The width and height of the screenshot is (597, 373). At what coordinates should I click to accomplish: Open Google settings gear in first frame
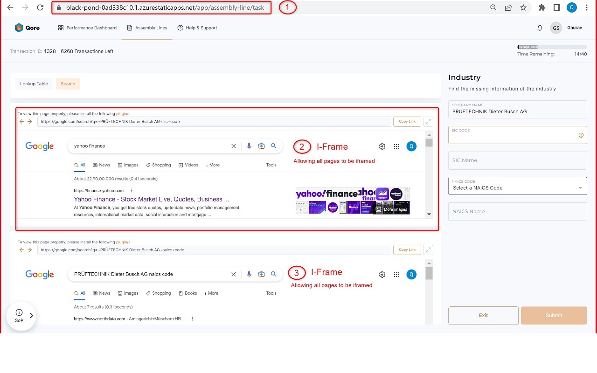[382, 146]
